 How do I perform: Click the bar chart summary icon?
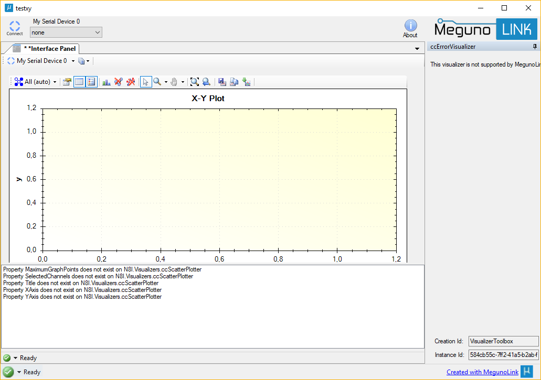(x=107, y=82)
